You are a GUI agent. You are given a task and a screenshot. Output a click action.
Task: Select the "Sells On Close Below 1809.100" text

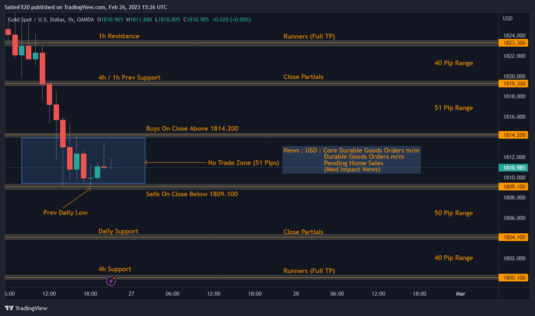pos(192,194)
